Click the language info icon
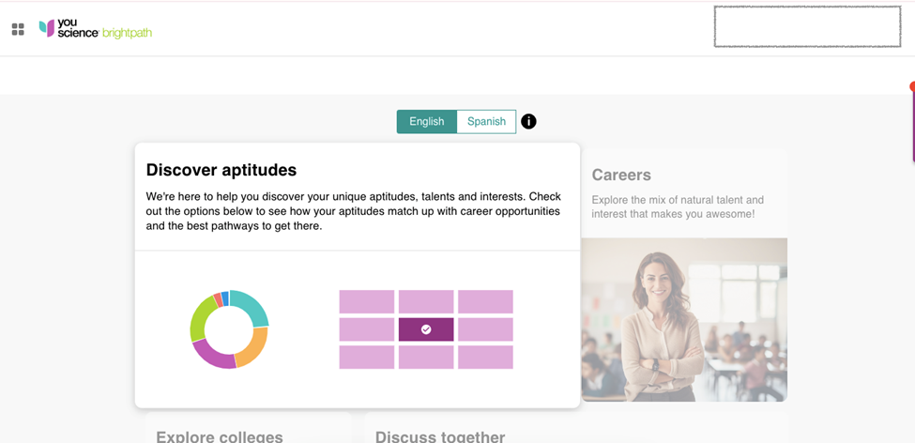Screen dimensions: 915x443 tap(528, 121)
